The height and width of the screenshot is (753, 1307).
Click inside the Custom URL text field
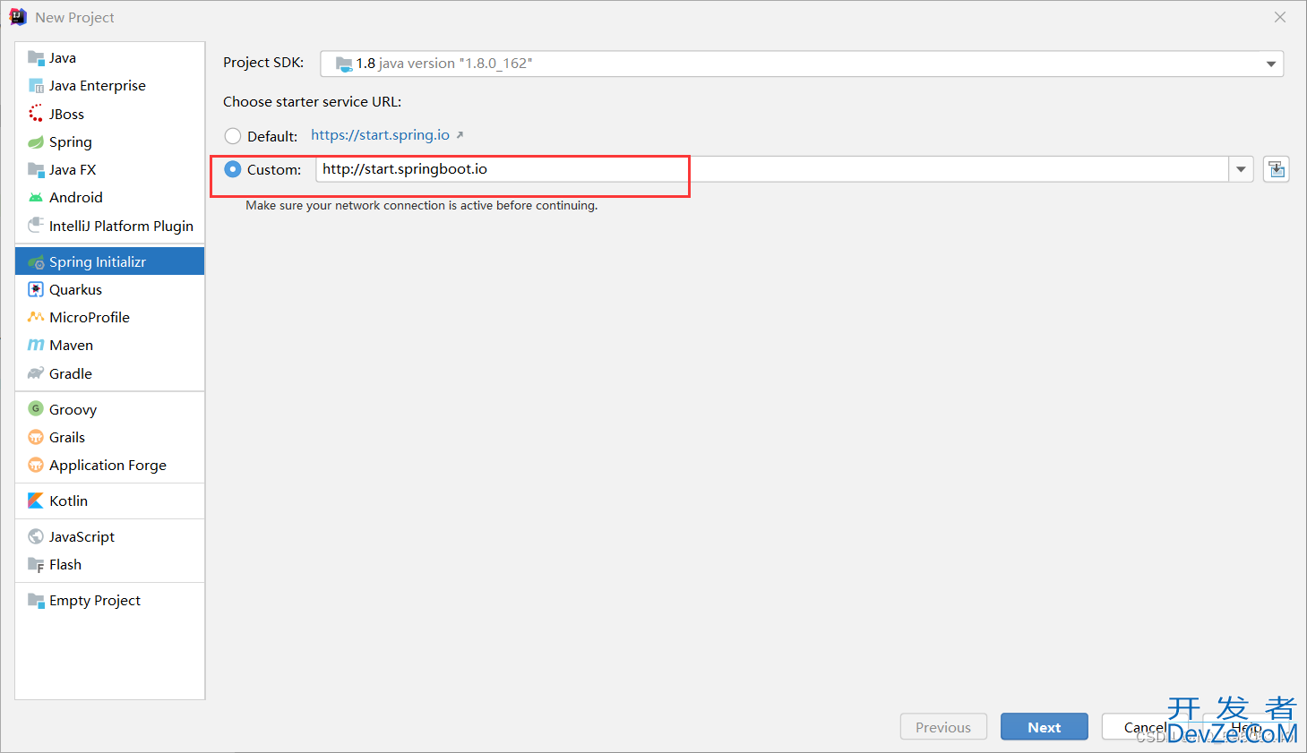pyautogui.click(x=772, y=169)
